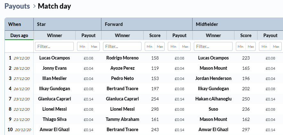Open the Payouts breadcrumb link
Screen dimensions: 283x135
pos(17,6)
